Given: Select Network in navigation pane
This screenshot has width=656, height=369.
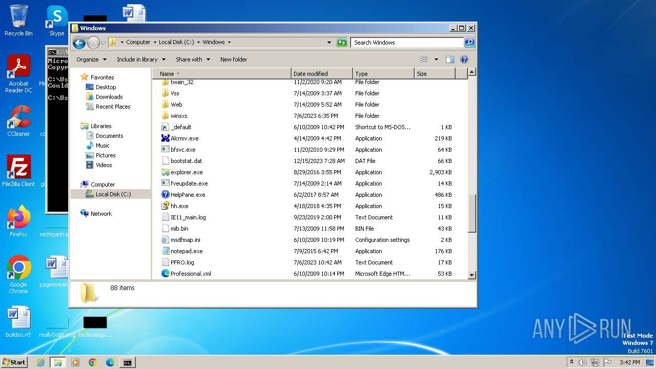Looking at the screenshot, I should [x=101, y=214].
